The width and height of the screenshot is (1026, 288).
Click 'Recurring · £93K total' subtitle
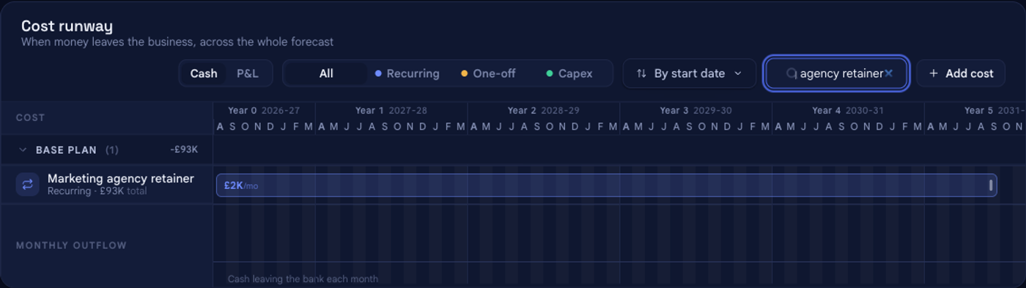(x=97, y=191)
